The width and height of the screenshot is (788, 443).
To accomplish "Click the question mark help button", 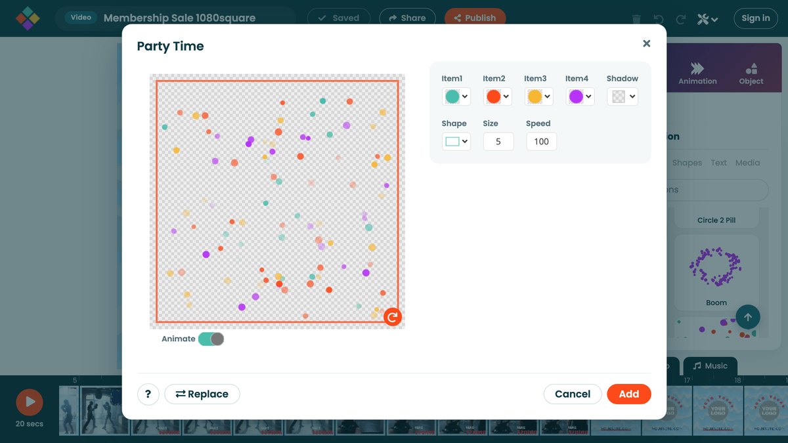I will [x=148, y=394].
